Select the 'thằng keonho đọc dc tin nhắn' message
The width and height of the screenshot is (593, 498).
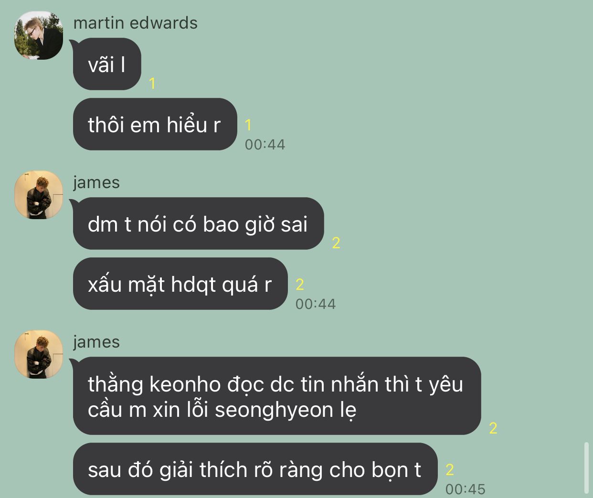click(276, 396)
